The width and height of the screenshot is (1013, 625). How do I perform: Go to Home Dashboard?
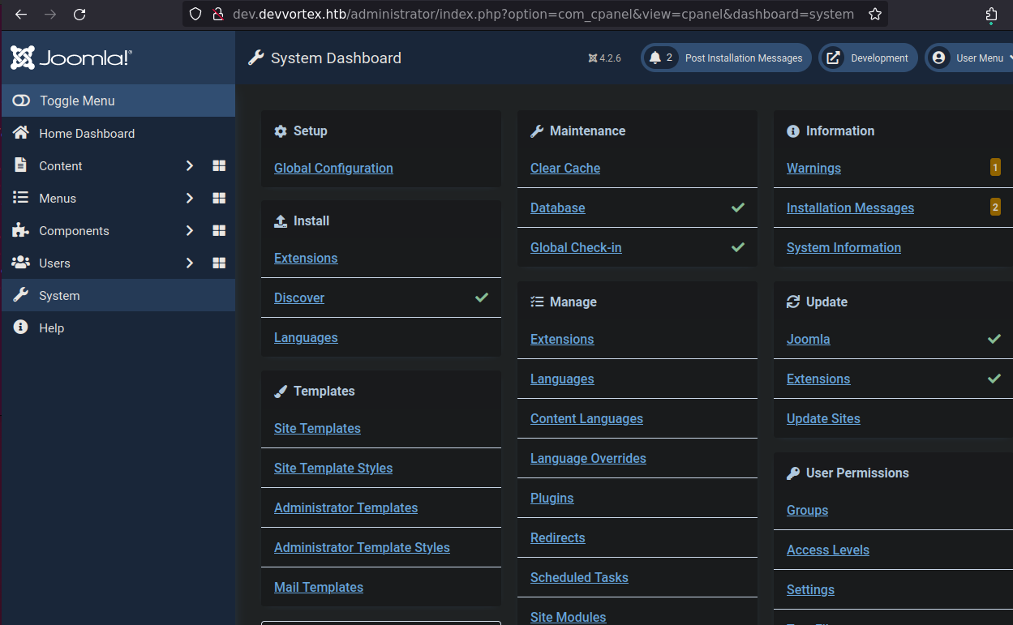(x=118, y=133)
